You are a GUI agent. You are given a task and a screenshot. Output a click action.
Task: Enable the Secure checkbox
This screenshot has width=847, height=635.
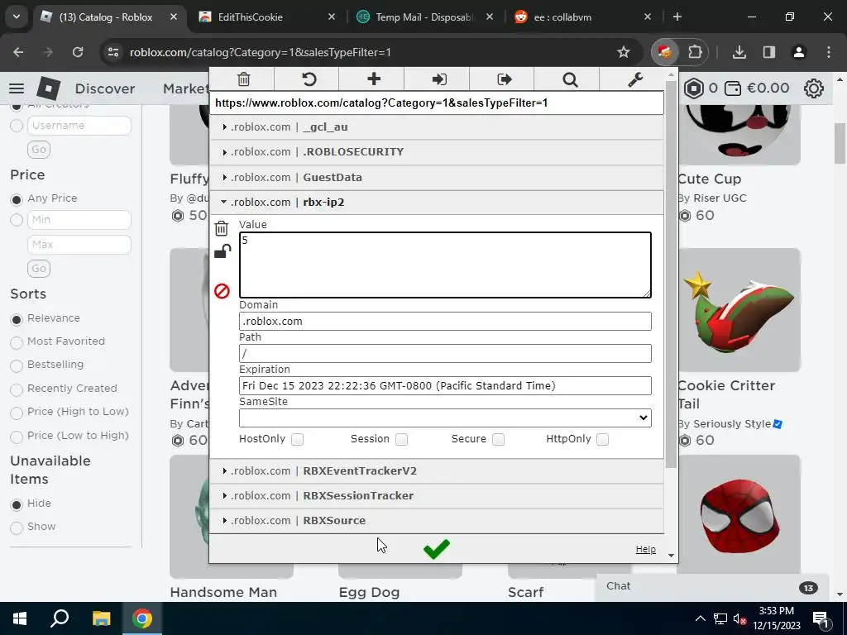499,439
